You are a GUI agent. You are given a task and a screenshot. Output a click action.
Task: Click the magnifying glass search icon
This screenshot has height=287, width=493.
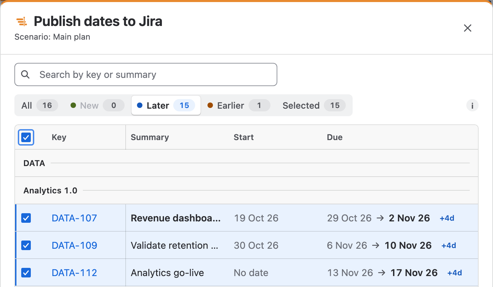25,74
